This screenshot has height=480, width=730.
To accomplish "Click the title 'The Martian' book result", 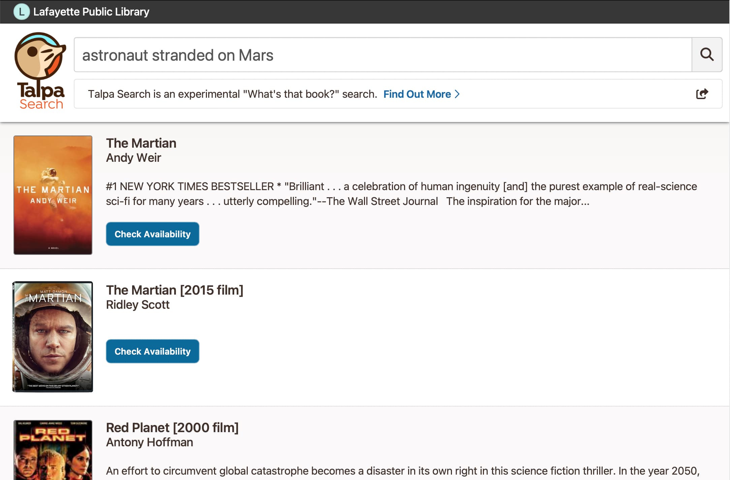I will point(141,143).
